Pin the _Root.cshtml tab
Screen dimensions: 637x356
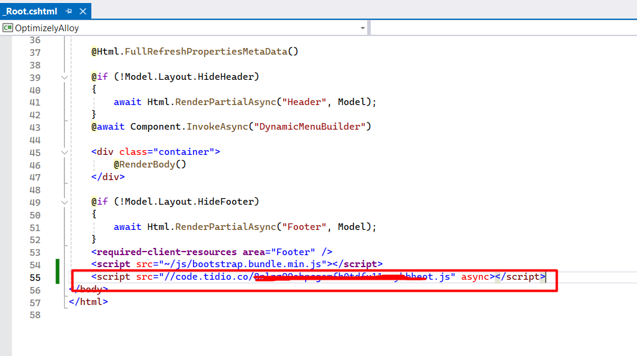click(69, 11)
